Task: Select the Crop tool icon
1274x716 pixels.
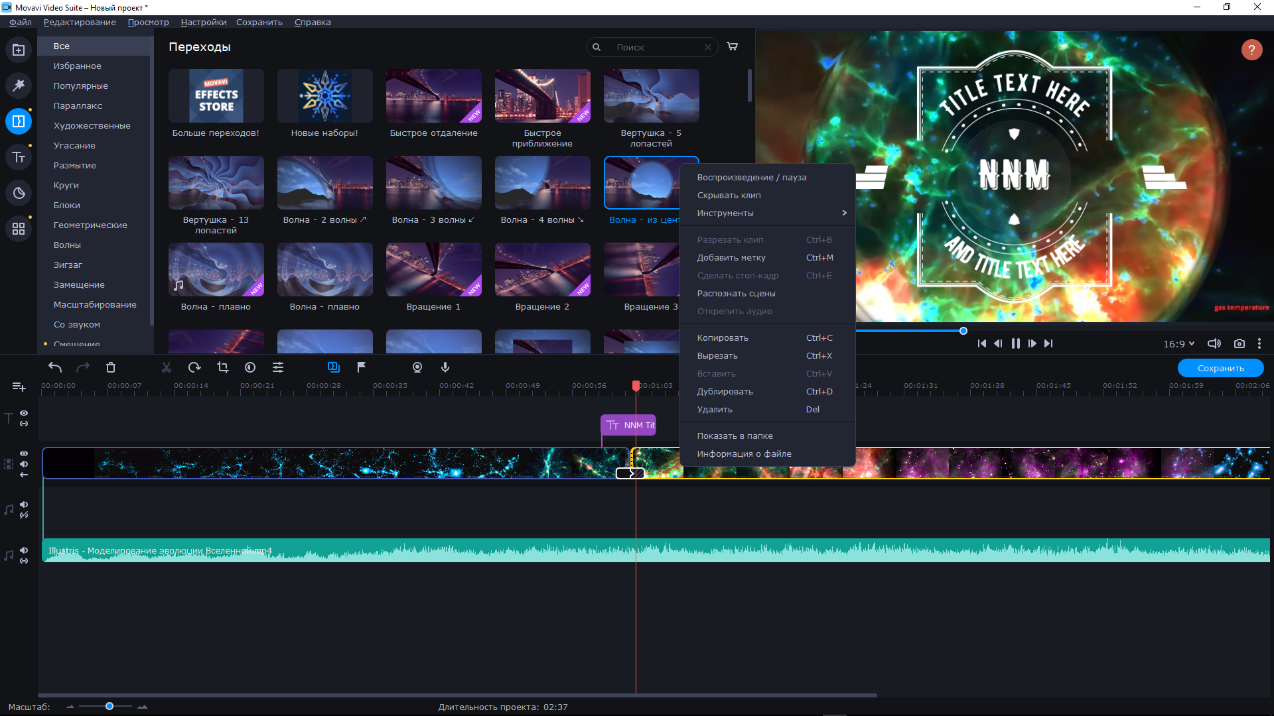Action: point(222,367)
